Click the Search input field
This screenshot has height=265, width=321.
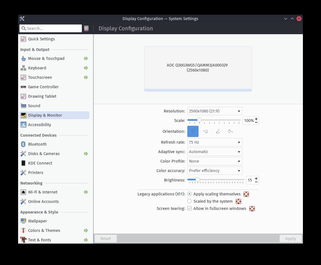(51, 28)
